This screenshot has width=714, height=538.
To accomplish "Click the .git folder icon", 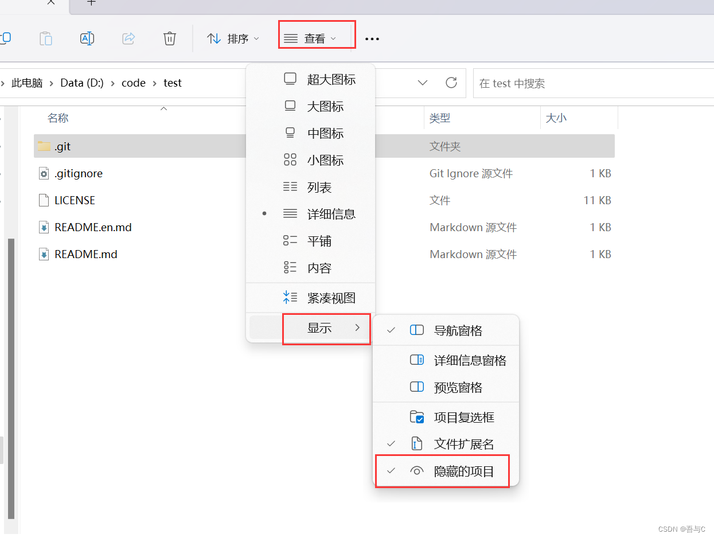I will 44,146.
